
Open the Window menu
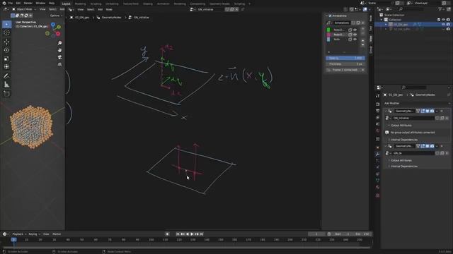coord(40,3)
